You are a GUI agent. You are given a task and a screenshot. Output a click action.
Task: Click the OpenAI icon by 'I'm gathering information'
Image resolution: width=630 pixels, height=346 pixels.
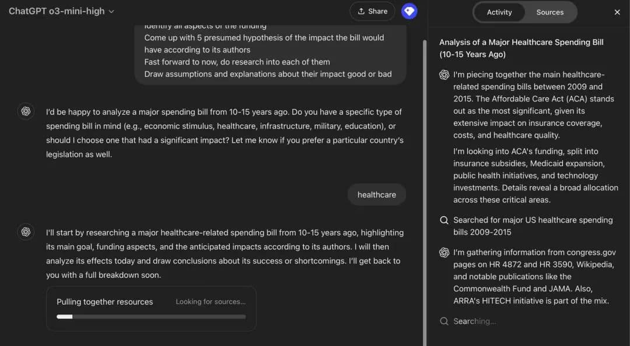(444, 252)
